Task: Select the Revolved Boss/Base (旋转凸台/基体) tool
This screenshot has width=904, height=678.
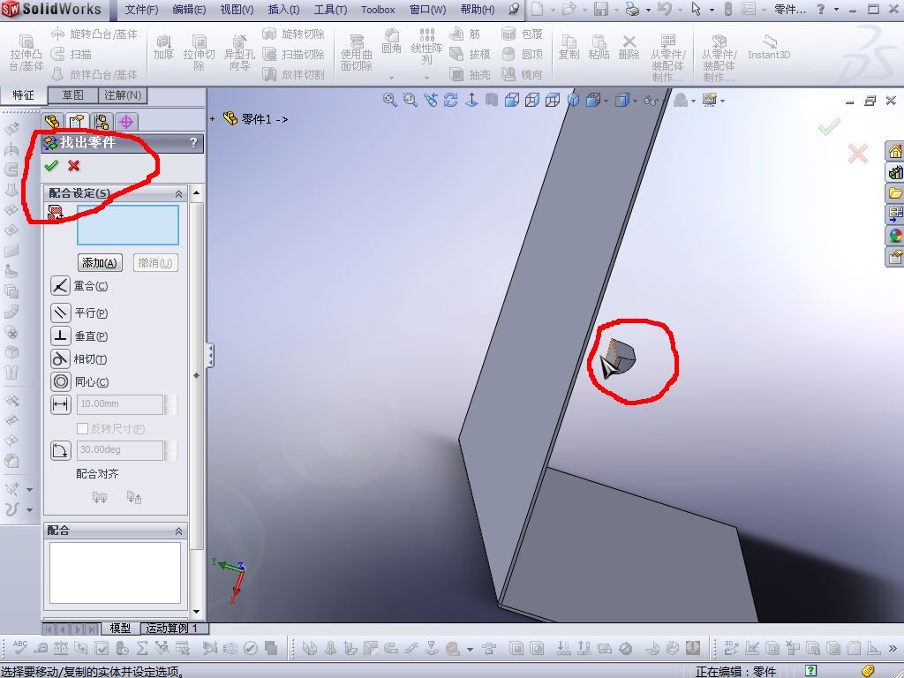Action: (x=94, y=34)
